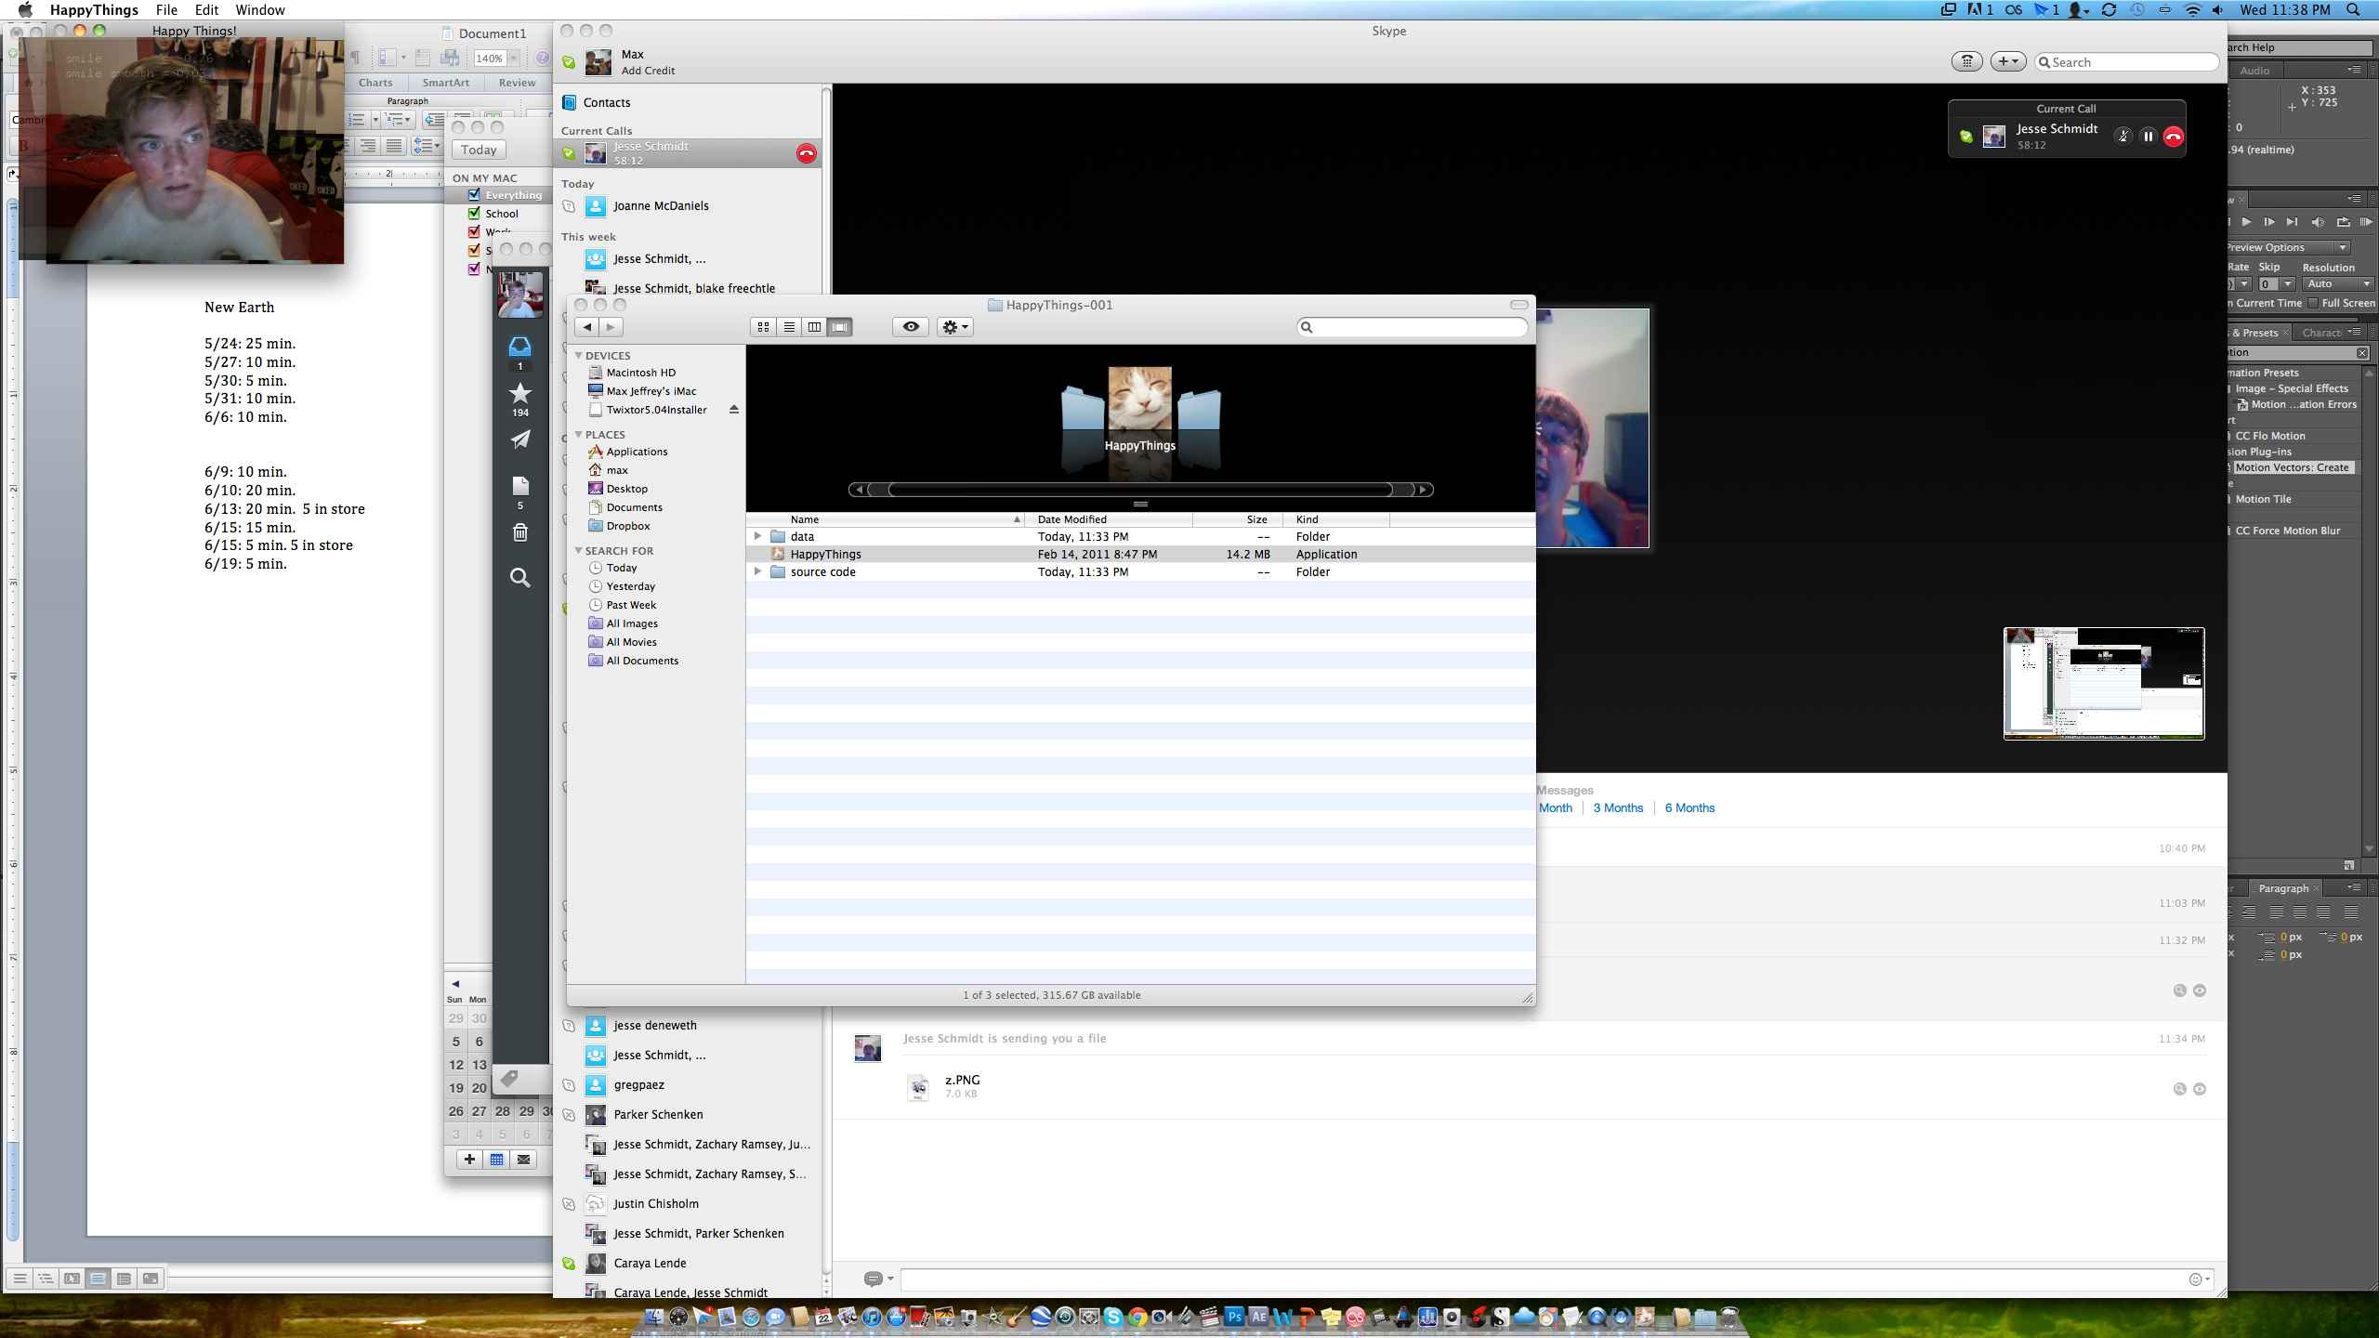Toggle the orange calendar checkbox
The height and width of the screenshot is (1338, 2379).
click(x=474, y=250)
